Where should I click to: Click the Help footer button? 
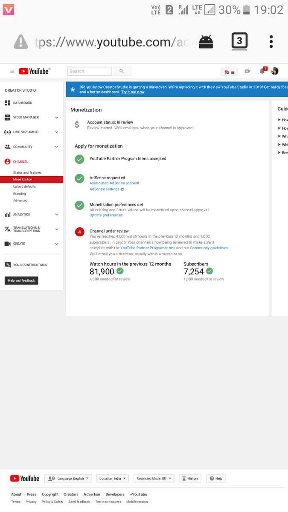point(216,478)
